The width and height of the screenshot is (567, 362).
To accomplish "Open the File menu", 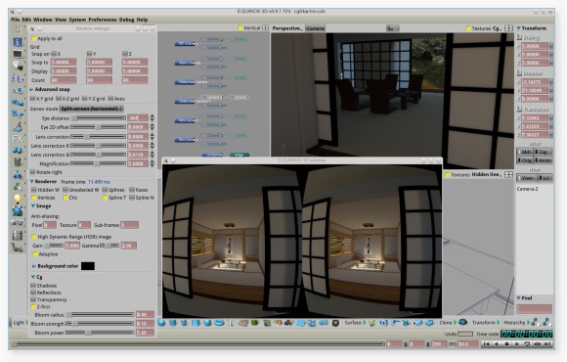I will (x=16, y=20).
